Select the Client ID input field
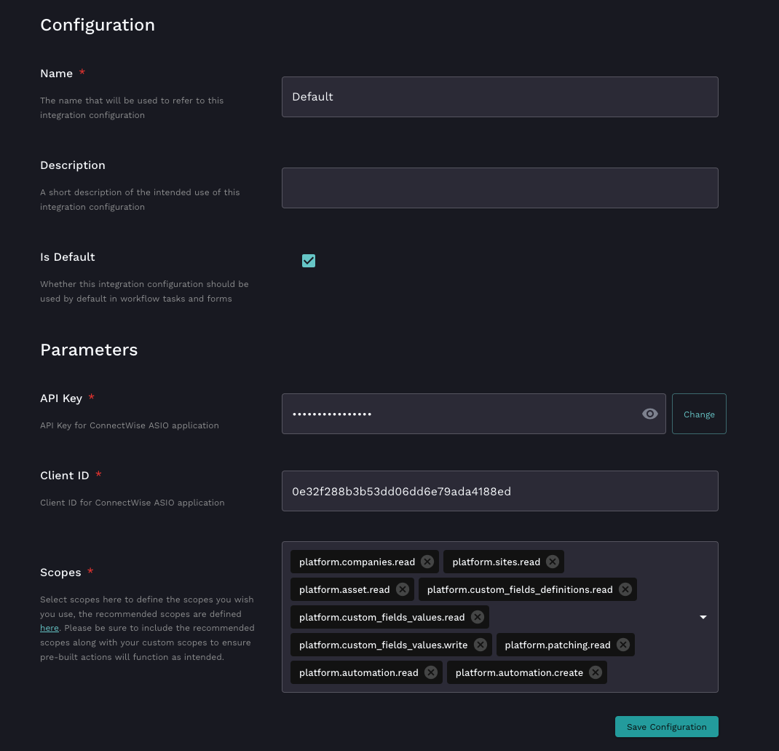 tap(499, 491)
